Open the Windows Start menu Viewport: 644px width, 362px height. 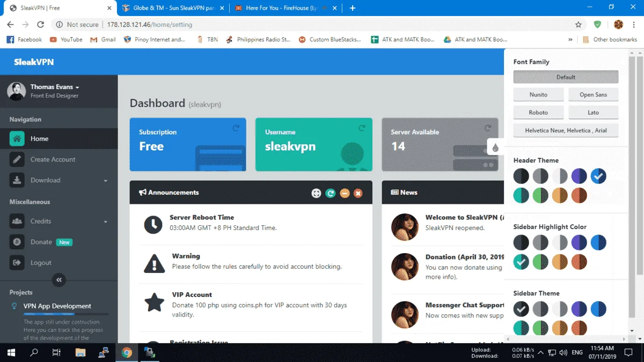point(11,352)
